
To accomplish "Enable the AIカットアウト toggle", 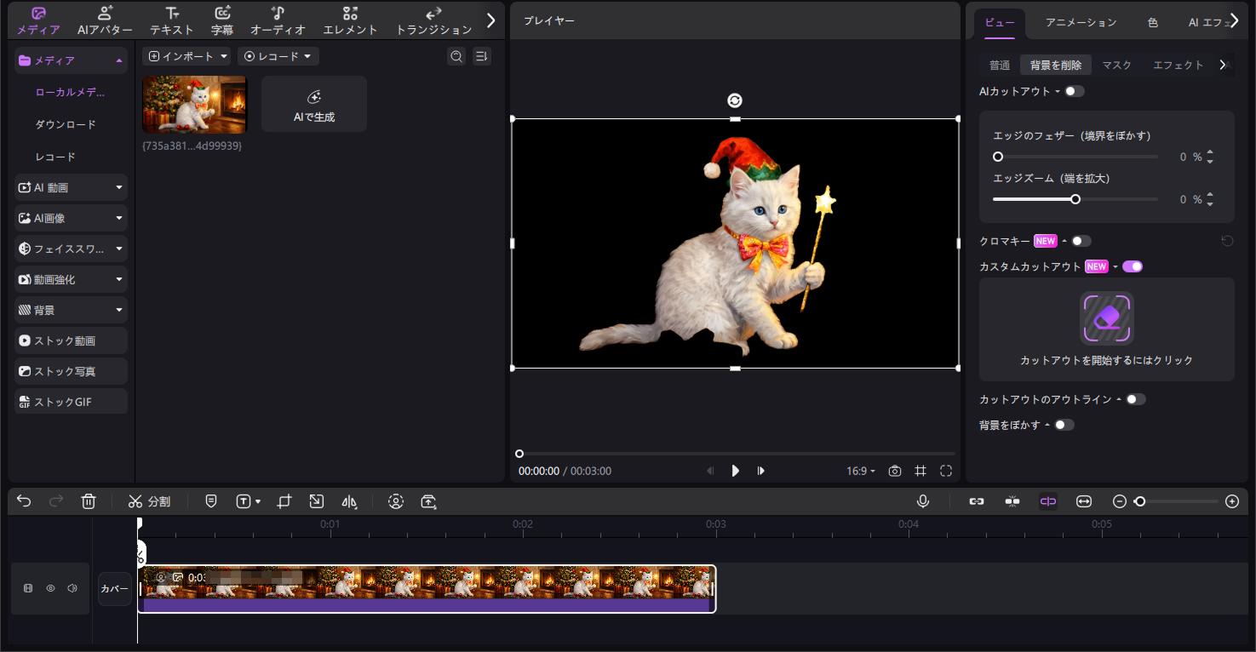I will point(1074,91).
